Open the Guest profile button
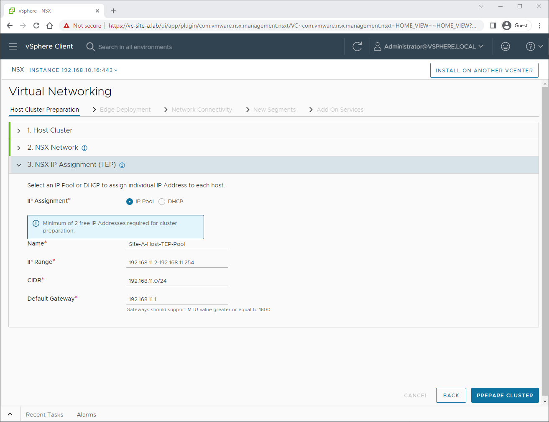Screen dimensions: 549x422 516,26
